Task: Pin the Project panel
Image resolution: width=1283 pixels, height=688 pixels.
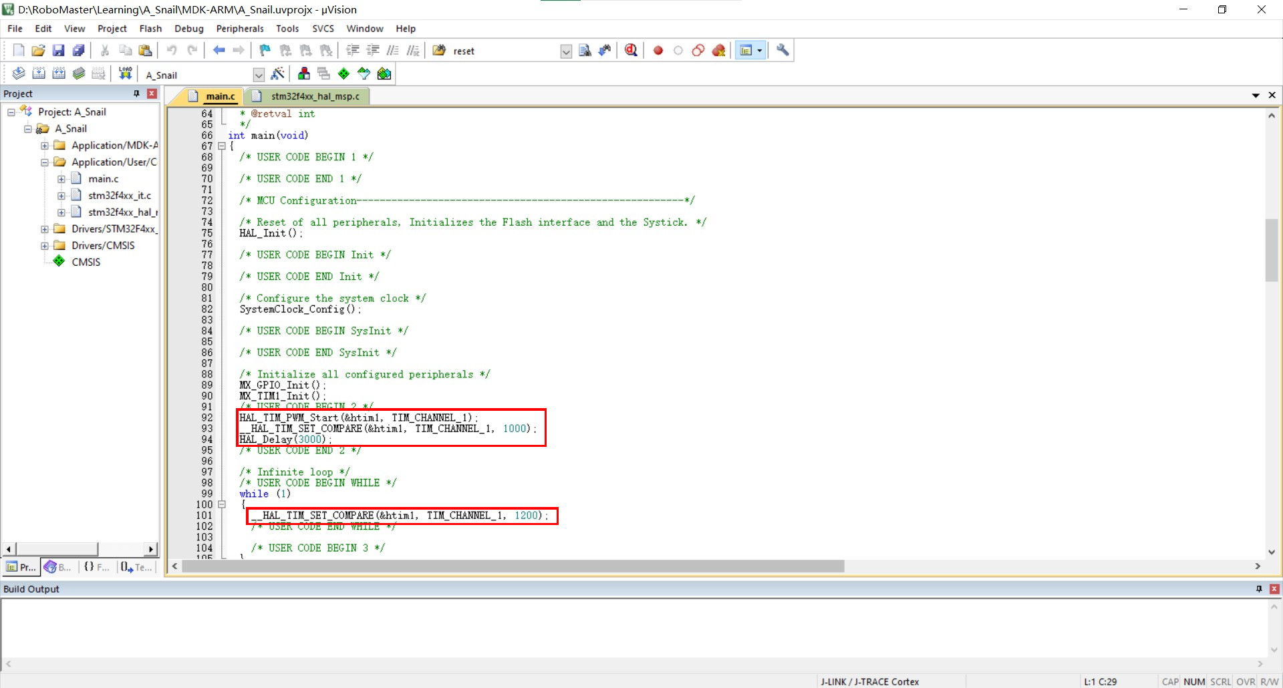Action: coord(136,94)
